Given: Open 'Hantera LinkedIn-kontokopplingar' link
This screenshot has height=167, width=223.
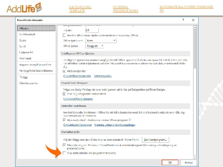Looking at the screenshot, I should 115,125.
